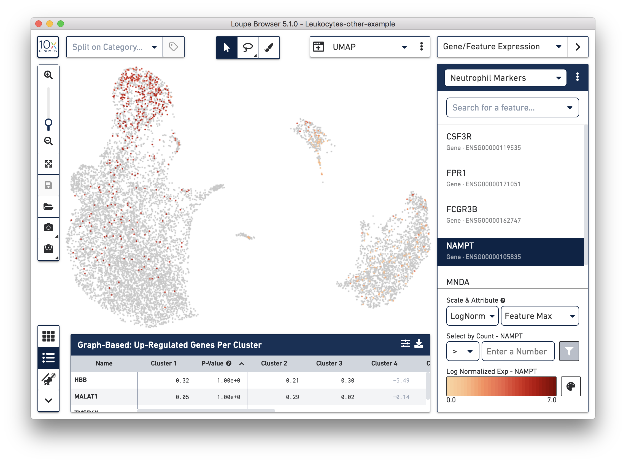Click MALAT1 Cluster 2 value 0.29

pos(292,397)
